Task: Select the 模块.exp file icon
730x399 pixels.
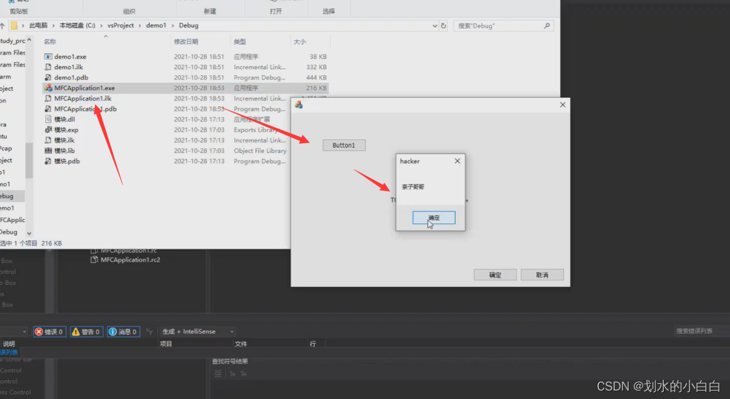Action: coord(48,130)
